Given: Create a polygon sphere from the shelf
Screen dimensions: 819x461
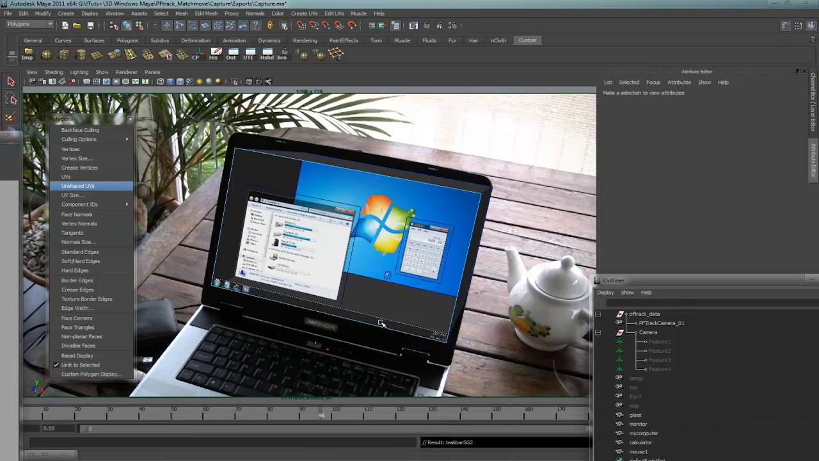Looking at the screenshot, I should pos(47,54).
